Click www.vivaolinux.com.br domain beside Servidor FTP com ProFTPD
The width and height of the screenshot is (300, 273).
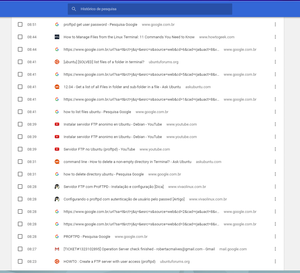pos(187,187)
